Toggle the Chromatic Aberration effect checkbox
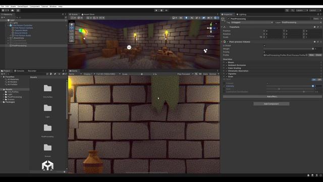323x182 pixels. click(227, 71)
